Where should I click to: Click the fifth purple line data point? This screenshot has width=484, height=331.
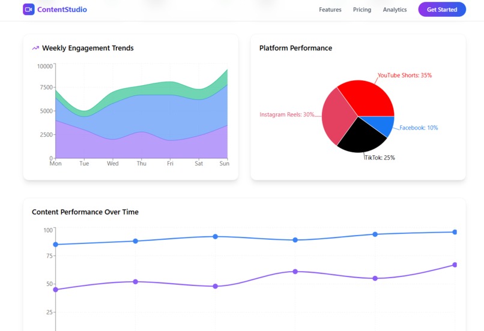click(375, 278)
